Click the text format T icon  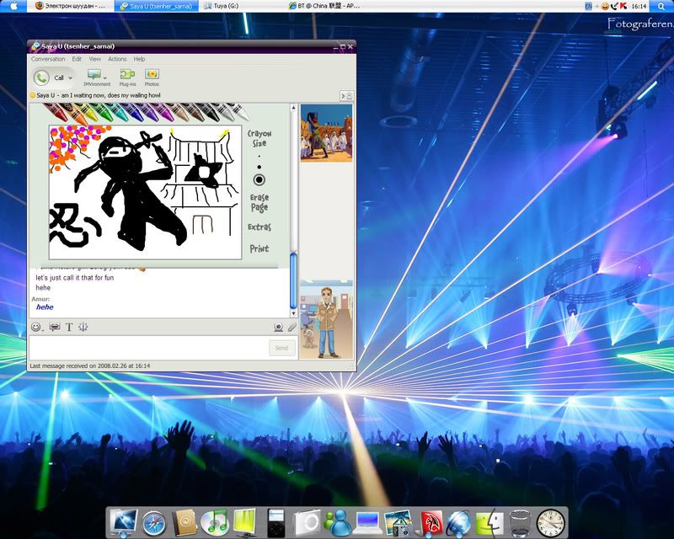(x=69, y=327)
